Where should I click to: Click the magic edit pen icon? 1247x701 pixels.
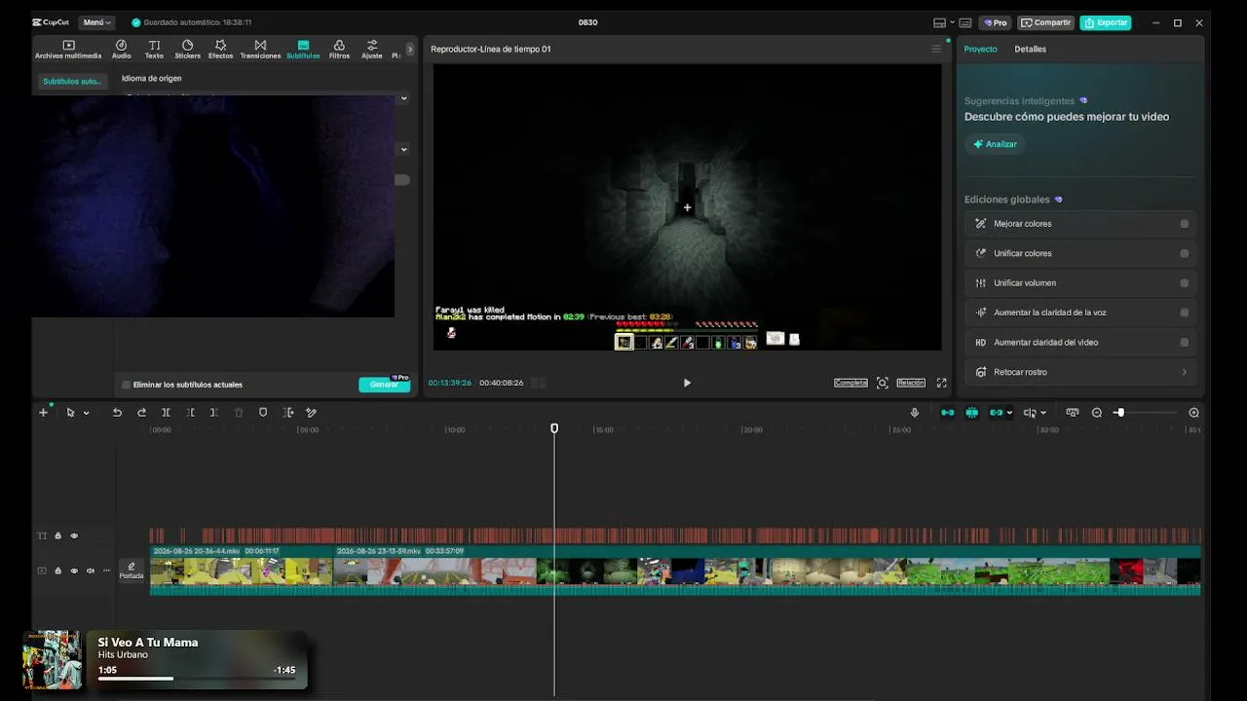tap(312, 413)
